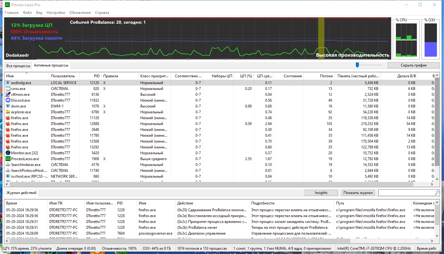Click the Monitor.exe process icon

coord(8,153)
